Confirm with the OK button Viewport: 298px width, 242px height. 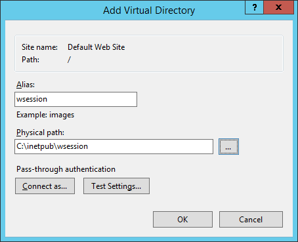pyautogui.click(x=182, y=219)
